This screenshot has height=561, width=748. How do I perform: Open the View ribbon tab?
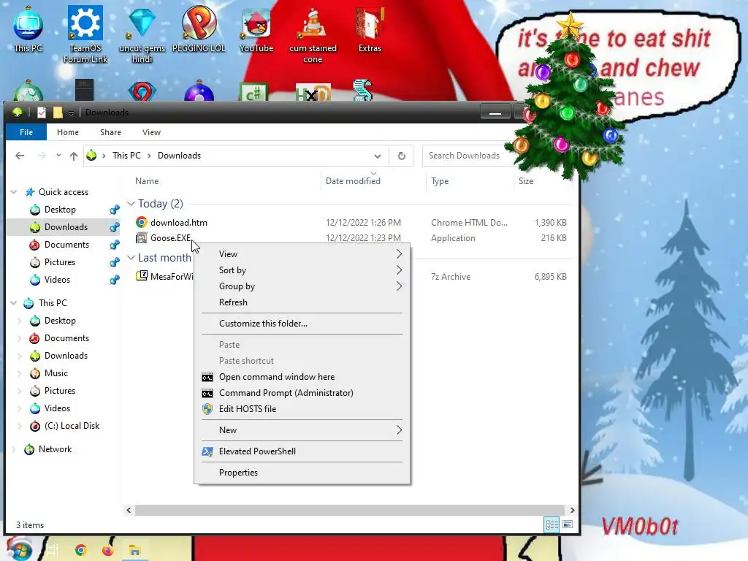(x=151, y=132)
